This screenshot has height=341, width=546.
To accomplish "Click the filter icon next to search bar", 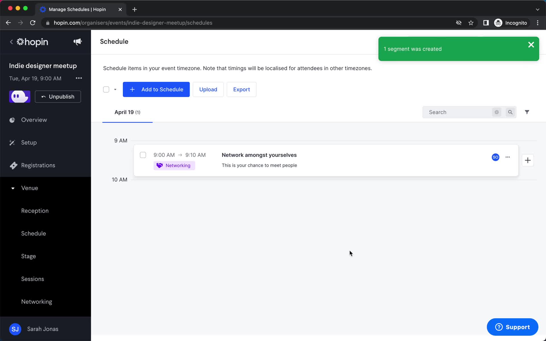I will [x=527, y=112].
